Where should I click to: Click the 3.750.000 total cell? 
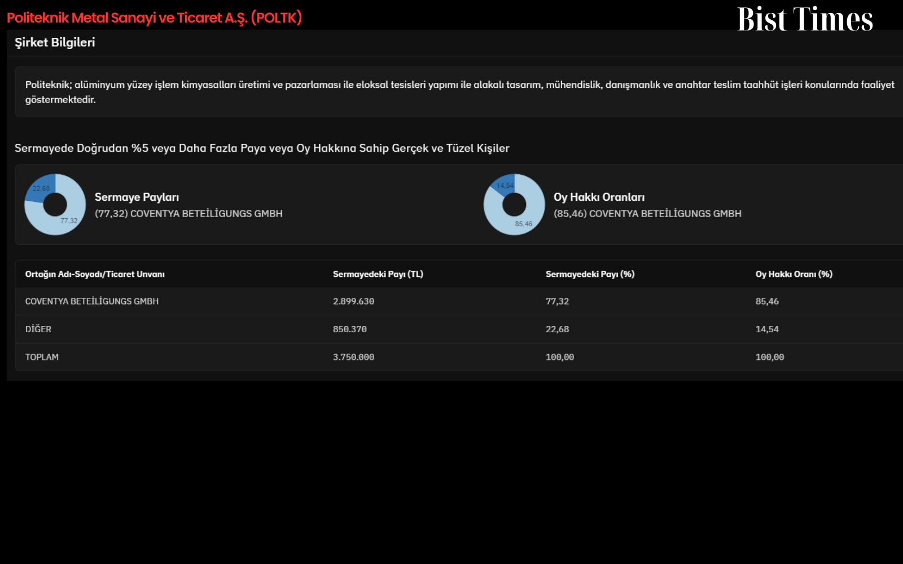(353, 357)
